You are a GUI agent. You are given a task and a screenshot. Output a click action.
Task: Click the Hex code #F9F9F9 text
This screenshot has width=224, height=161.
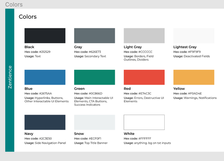187,52
